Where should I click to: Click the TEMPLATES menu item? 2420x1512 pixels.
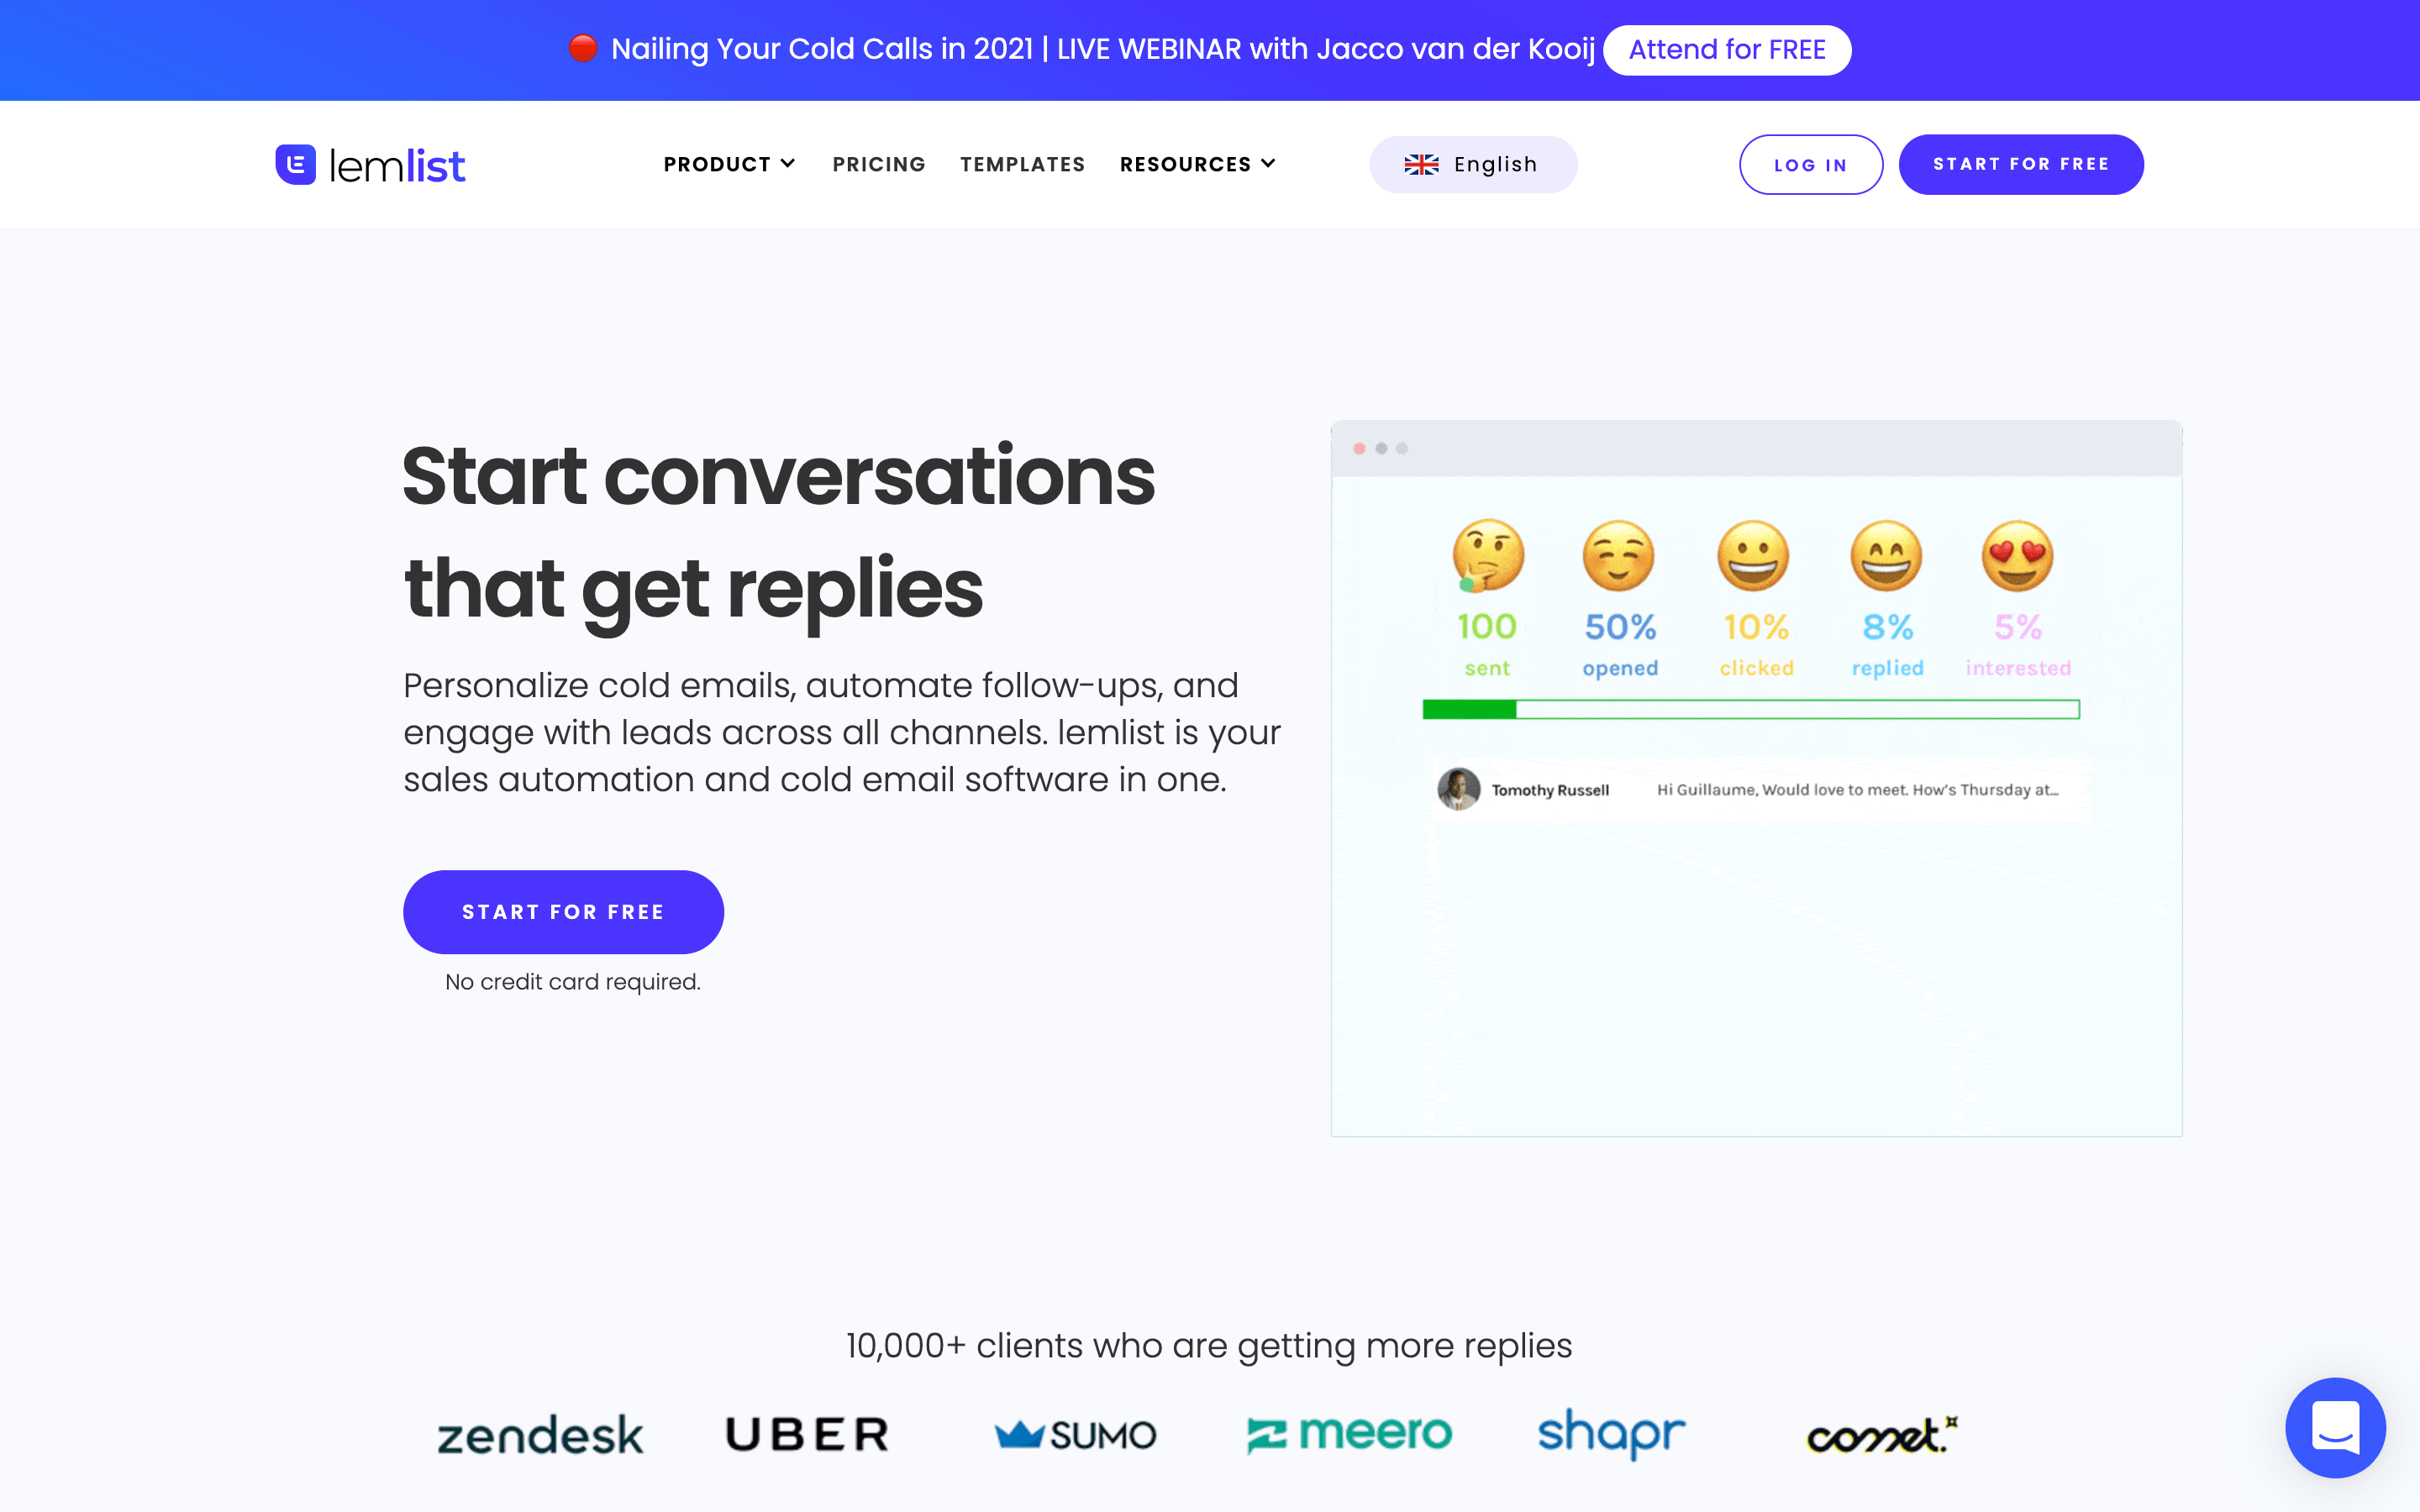pyautogui.click(x=1023, y=164)
